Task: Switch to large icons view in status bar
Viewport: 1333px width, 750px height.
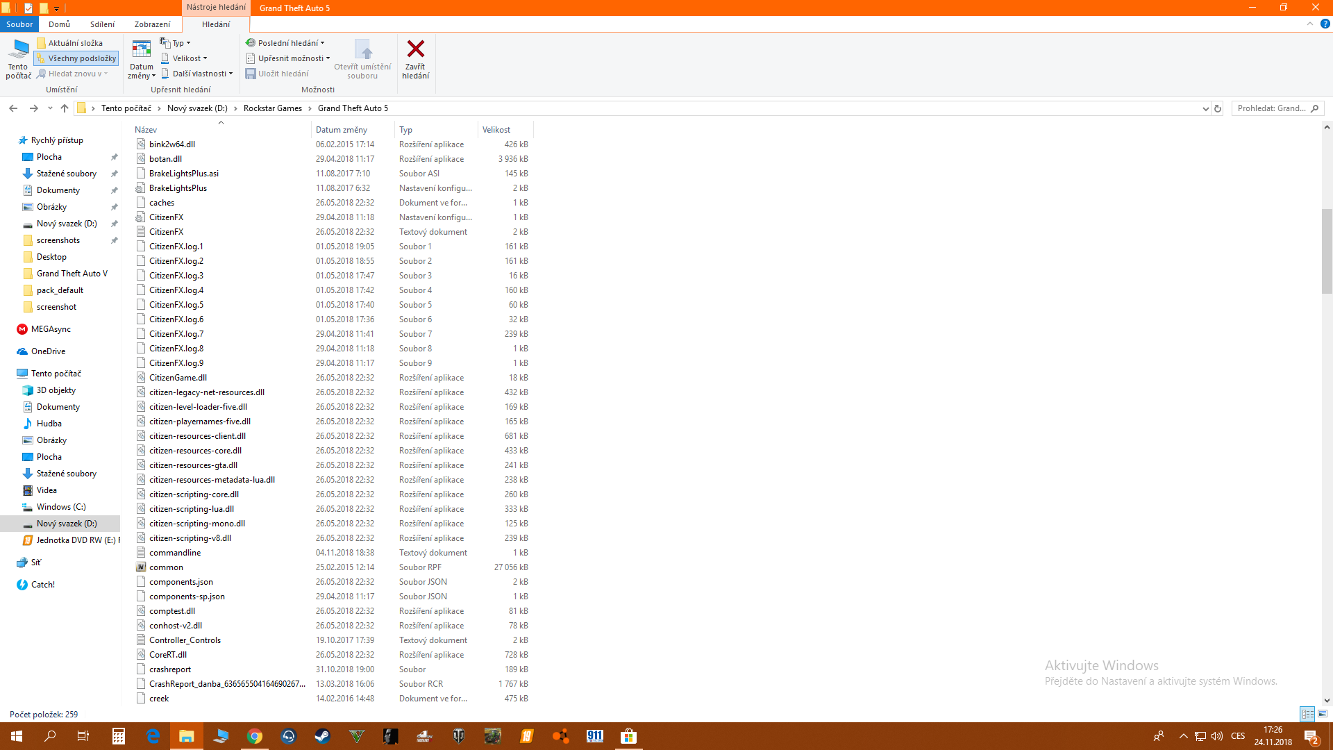Action: (1323, 714)
